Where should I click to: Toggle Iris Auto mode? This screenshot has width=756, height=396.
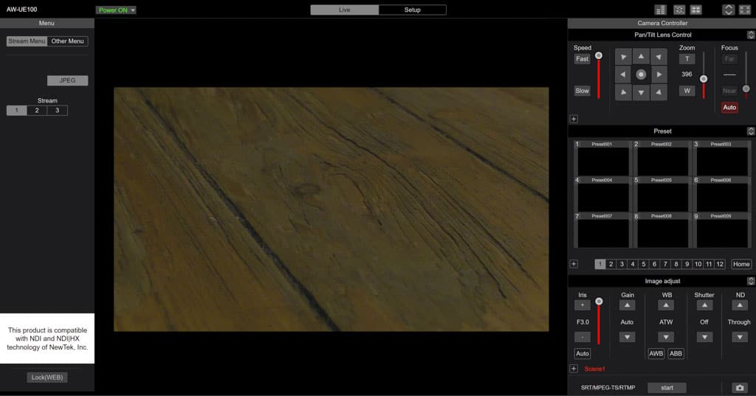point(583,354)
